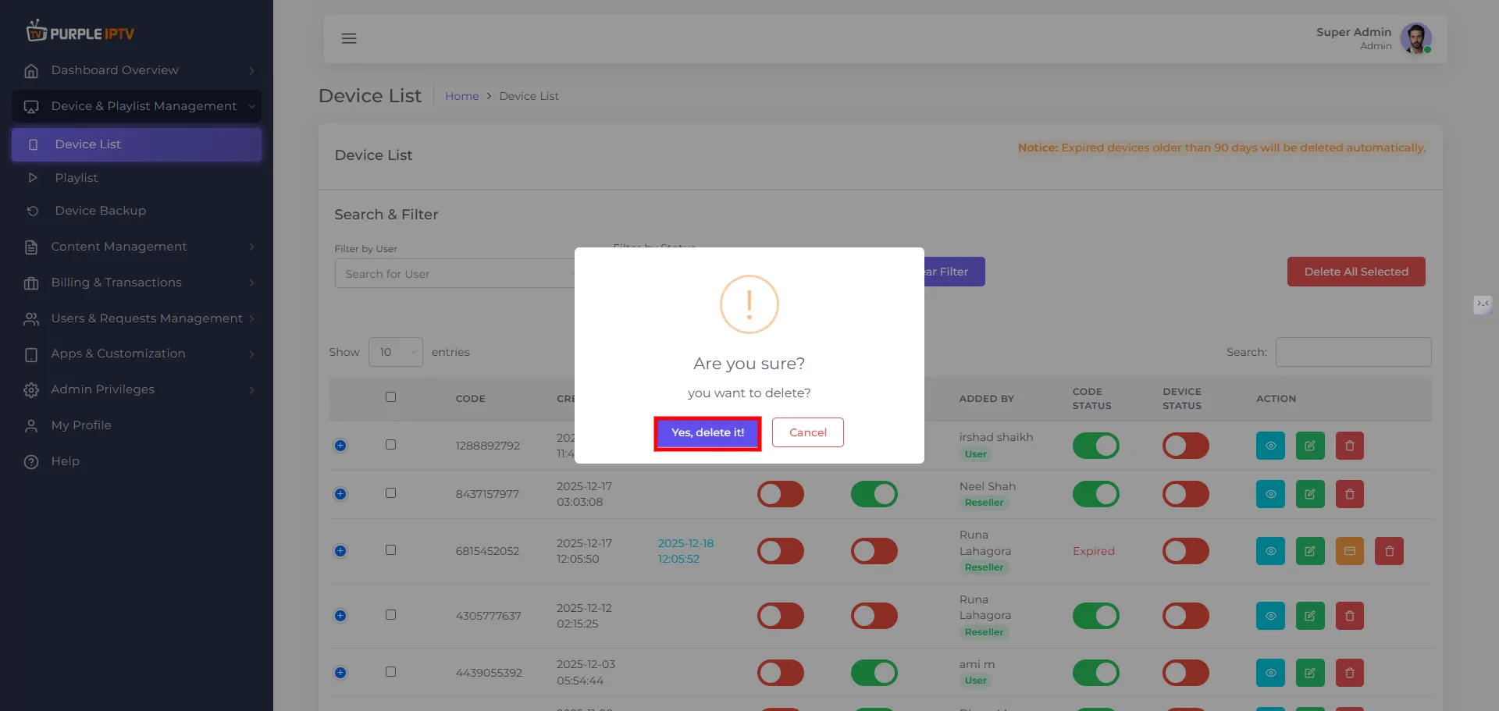Check the box for device 6815452052
Screen dimensions: 1499x711
tap(390, 550)
